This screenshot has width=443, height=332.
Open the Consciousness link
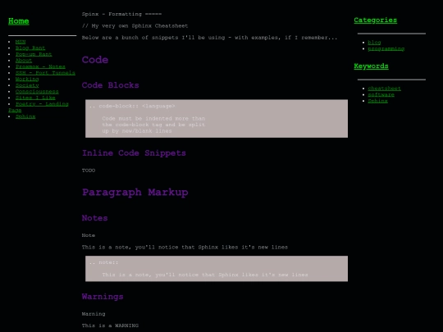pyautogui.click(x=37, y=92)
